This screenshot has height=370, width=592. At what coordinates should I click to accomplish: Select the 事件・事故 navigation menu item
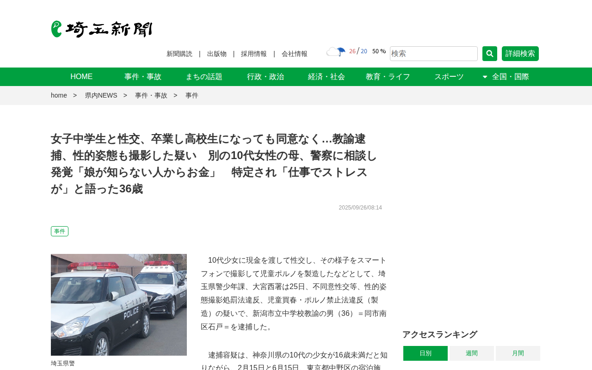coord(143,77)
